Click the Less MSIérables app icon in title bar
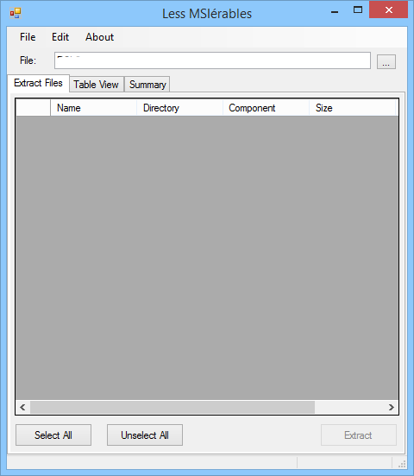 point(16,13)
